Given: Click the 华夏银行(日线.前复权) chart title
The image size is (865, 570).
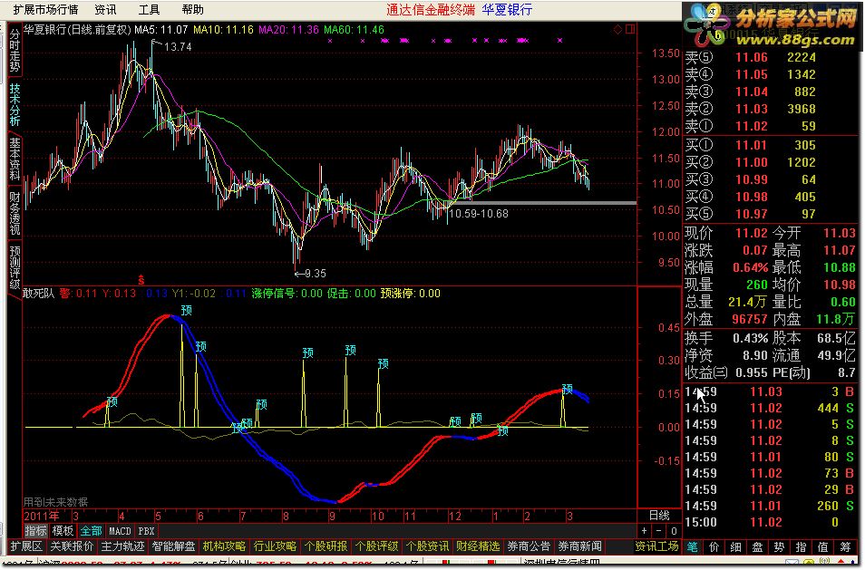Looking at the screenshot, I should tap(77, 30).
